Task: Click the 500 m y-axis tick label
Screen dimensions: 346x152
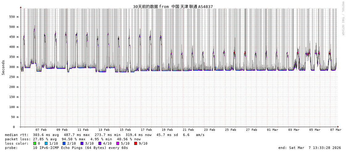Action: click(14, 27)
